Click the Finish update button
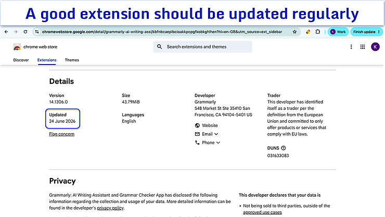The width and height of the screenshot is (385, 217). 364,32
